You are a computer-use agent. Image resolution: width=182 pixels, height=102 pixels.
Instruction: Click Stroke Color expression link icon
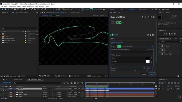point(152,46)
